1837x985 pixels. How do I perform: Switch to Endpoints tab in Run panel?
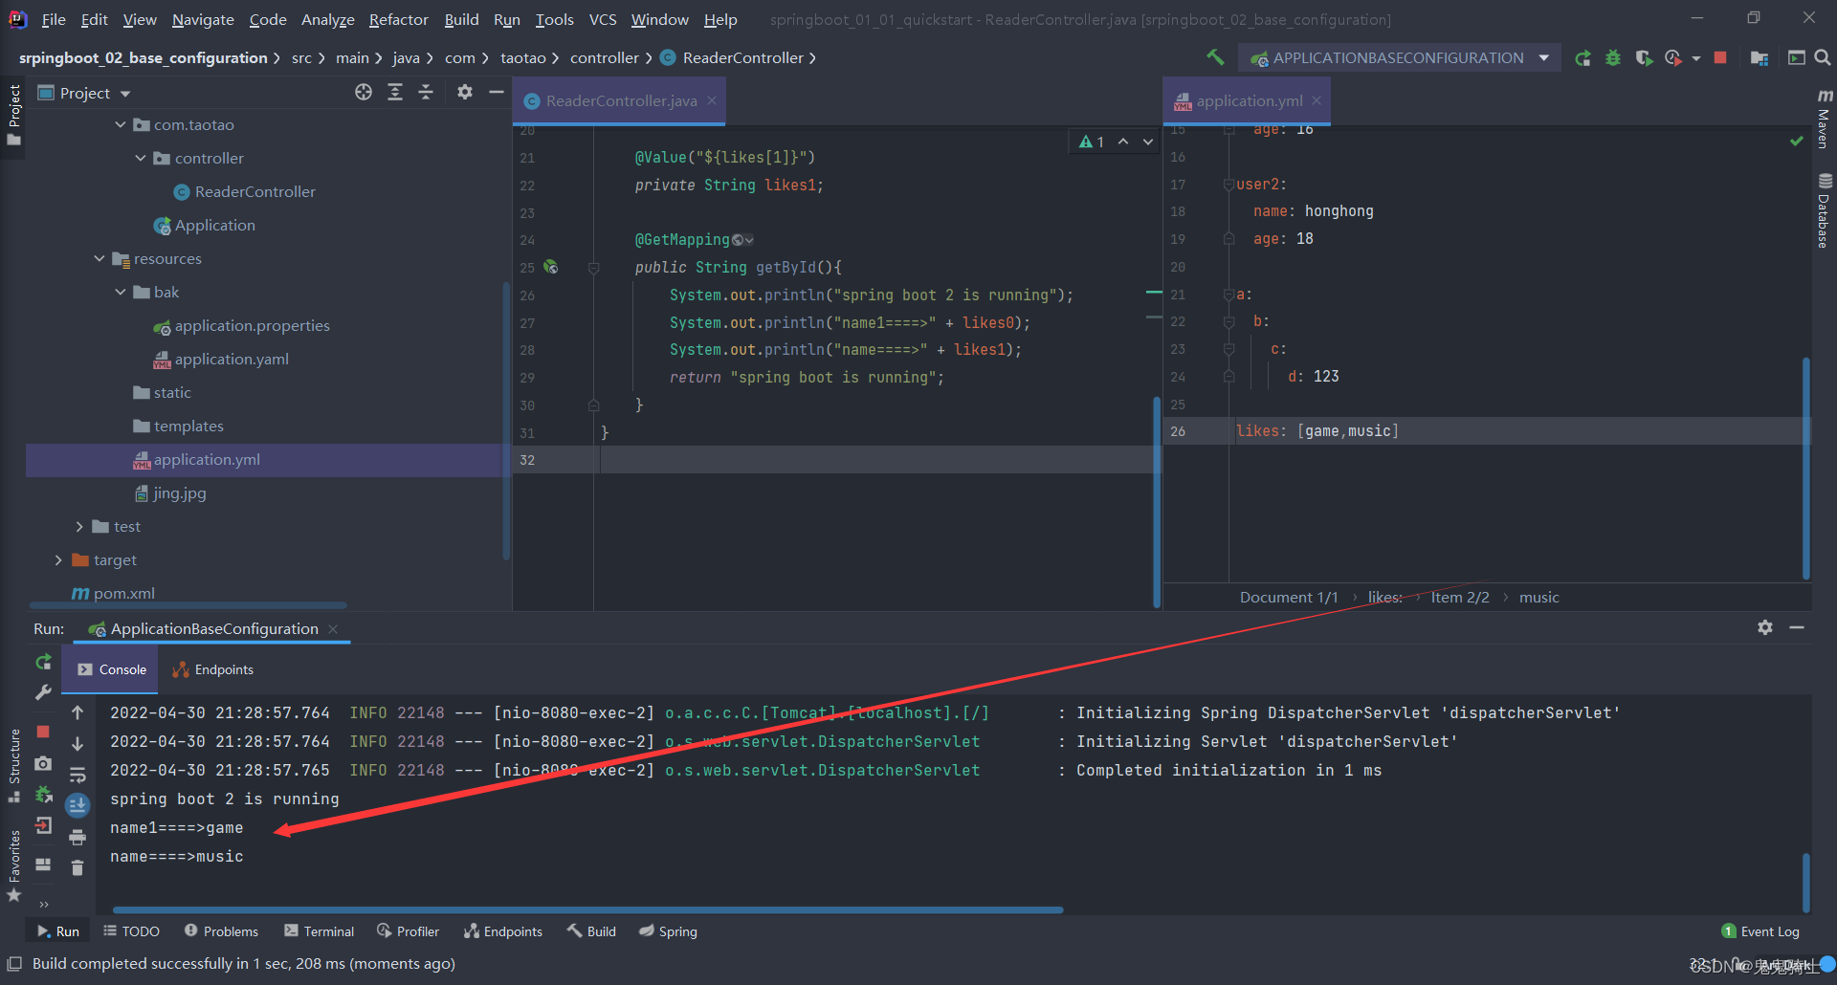click(212, 669)
